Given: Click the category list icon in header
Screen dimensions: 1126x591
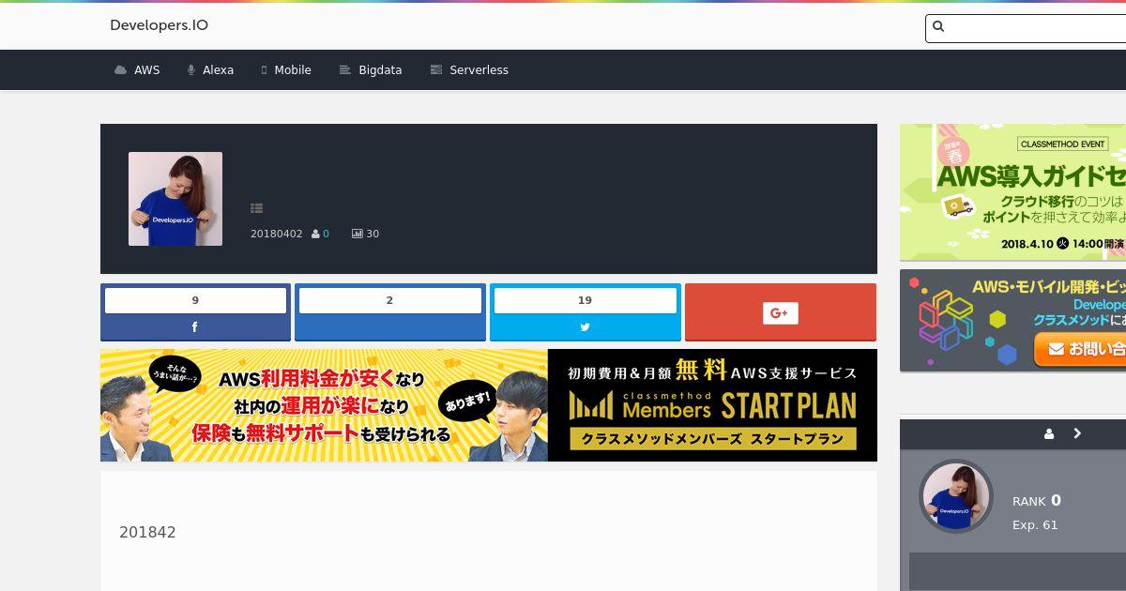Looking at the screenshot, I should pos(256,208).
